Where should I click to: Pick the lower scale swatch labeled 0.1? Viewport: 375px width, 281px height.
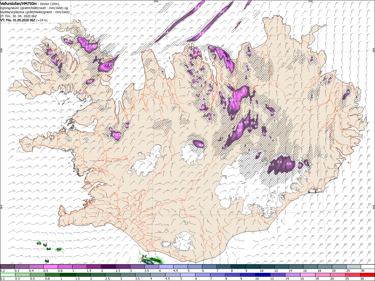pyautogui.click(x=7, y=275)
